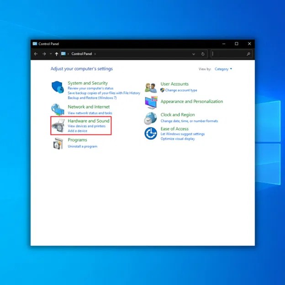Image resolution: width=285 pixels, height=285 pixels.
Task: Go back with the back arrow
Action: 36,54
